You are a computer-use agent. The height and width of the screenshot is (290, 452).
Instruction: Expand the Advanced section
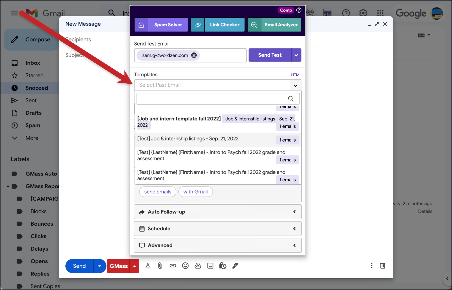[x=218, y=245]
